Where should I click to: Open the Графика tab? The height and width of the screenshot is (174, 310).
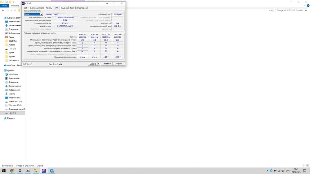[64, 8]
